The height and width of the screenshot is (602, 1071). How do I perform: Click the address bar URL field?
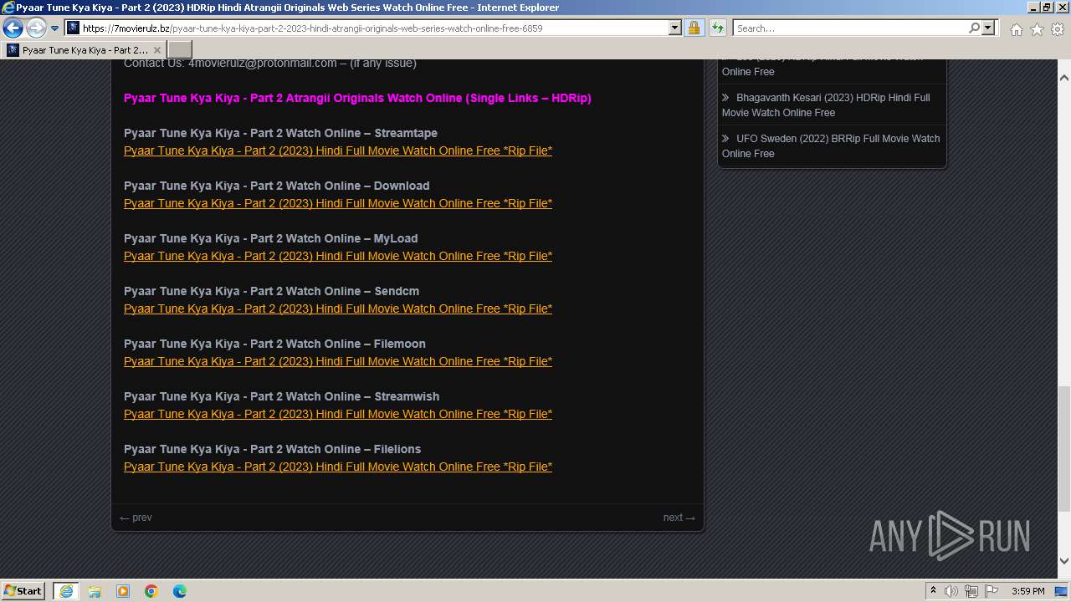(x=376, y=28)
